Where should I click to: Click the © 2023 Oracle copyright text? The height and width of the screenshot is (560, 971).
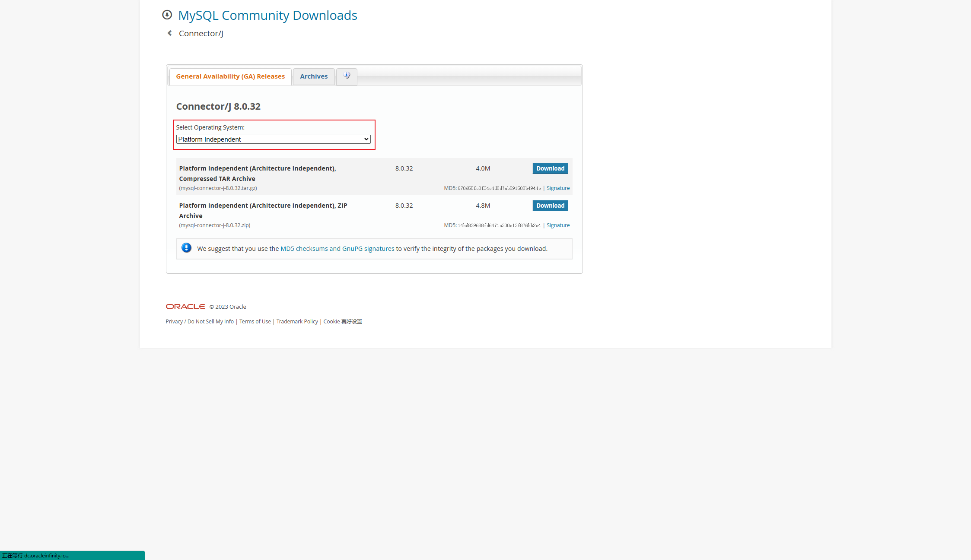[x=228, y=307]
